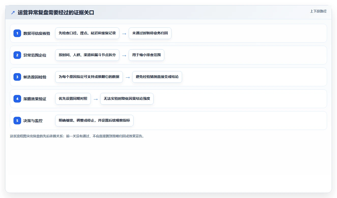Click the arrow after 先检查口径 box

(124, 34)
